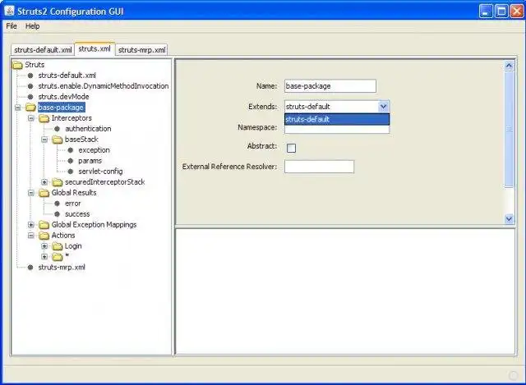Click the bullet beside struts-mrp.xml tree node

tap(30, 268)
